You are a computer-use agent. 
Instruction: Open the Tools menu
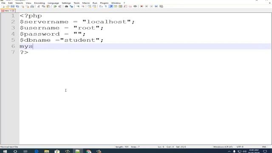click(76, 3)
